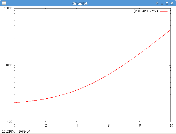Minimize the Gnuplot window

162,3
